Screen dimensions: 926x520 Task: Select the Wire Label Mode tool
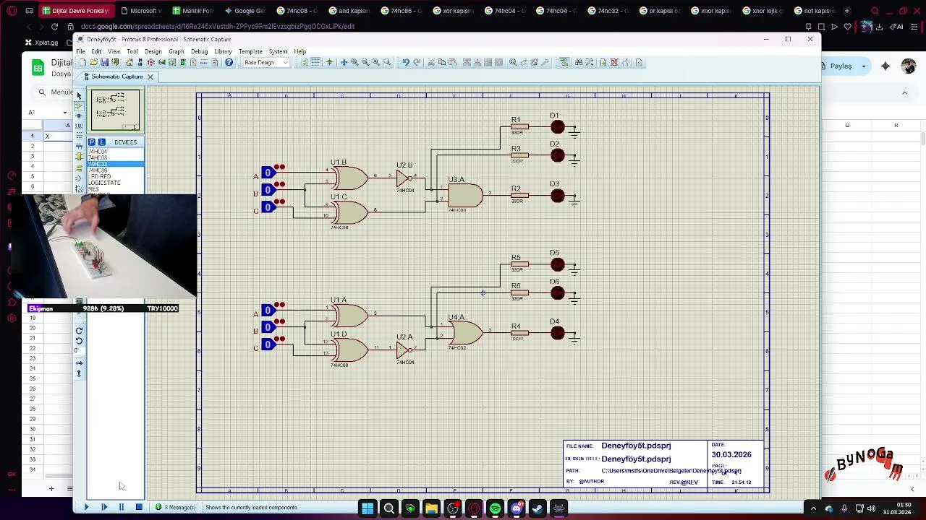tap(79, 126)
